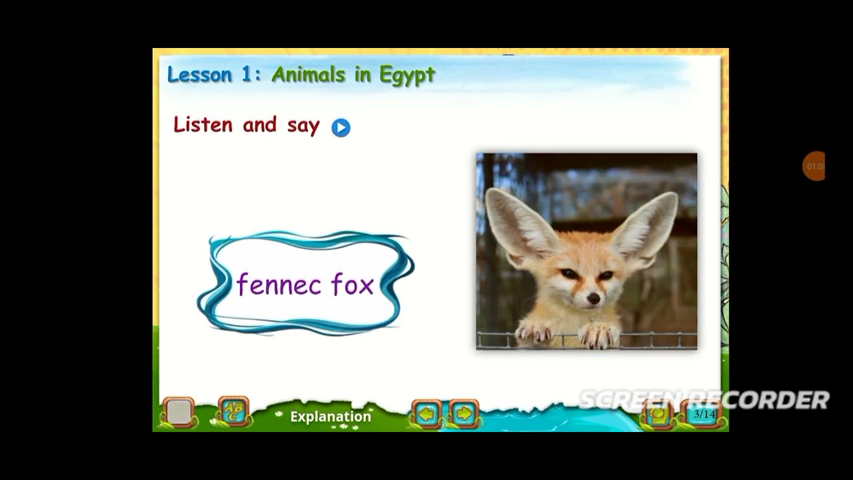The height and width of the screenshot is (480, 853).
Task: Click the Listen and say instruction text
Action: 247,125
